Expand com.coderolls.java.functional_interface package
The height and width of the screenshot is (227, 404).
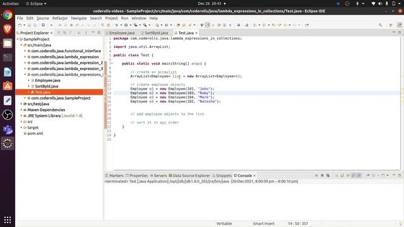tap(25, 51)
